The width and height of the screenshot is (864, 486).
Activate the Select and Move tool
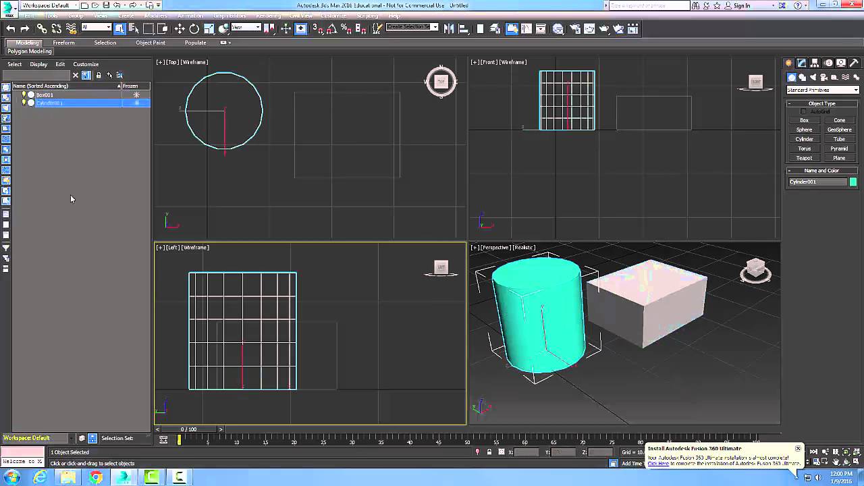[180, 28]
